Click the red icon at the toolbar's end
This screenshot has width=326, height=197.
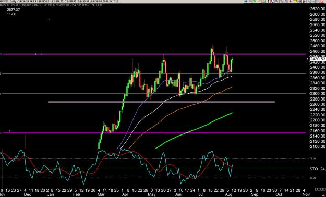(322, 1)
